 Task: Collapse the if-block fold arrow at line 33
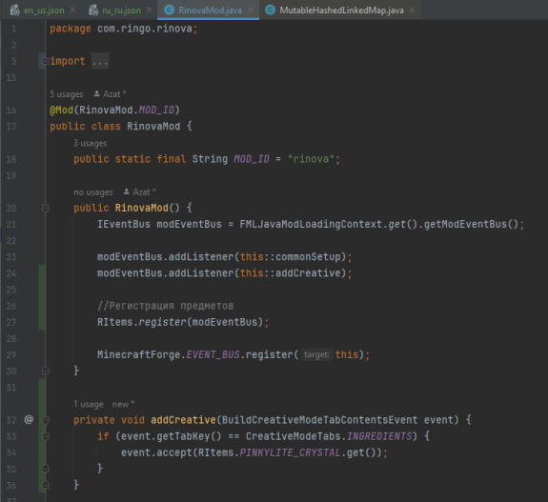tap(46, 436)
